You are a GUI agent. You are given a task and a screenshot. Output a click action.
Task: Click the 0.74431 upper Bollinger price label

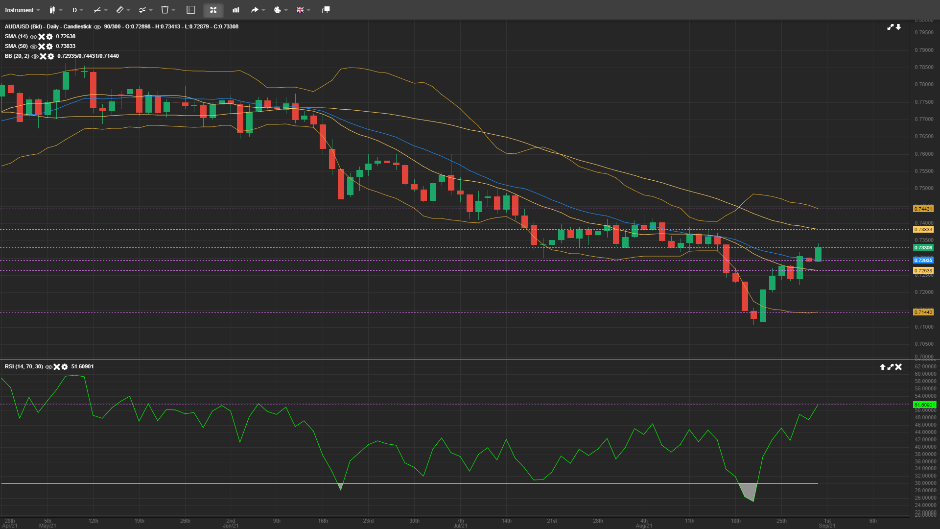pos(923,209)
